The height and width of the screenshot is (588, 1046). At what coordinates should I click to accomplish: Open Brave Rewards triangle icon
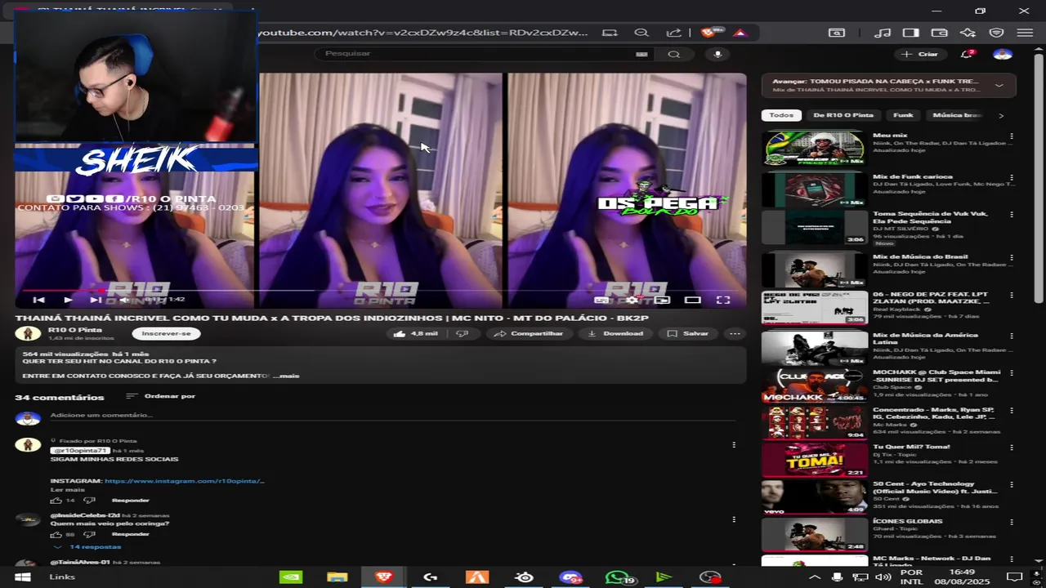(740, 33)
